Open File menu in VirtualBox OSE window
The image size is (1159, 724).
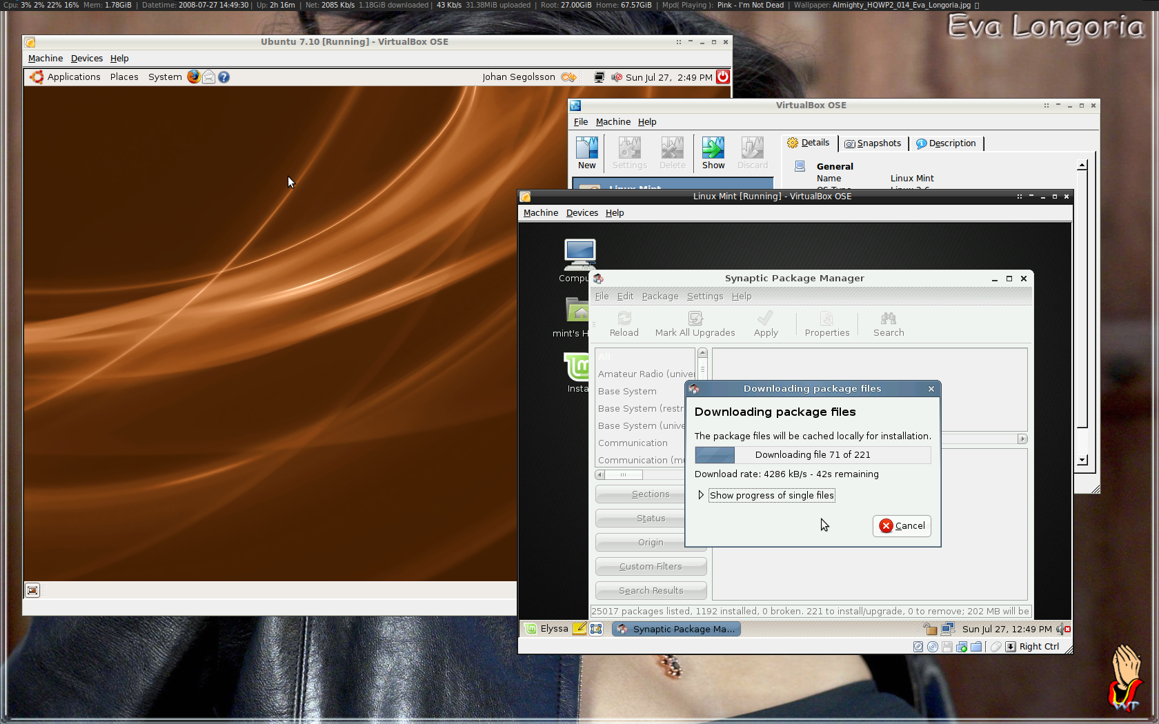(x=581, y=122)
